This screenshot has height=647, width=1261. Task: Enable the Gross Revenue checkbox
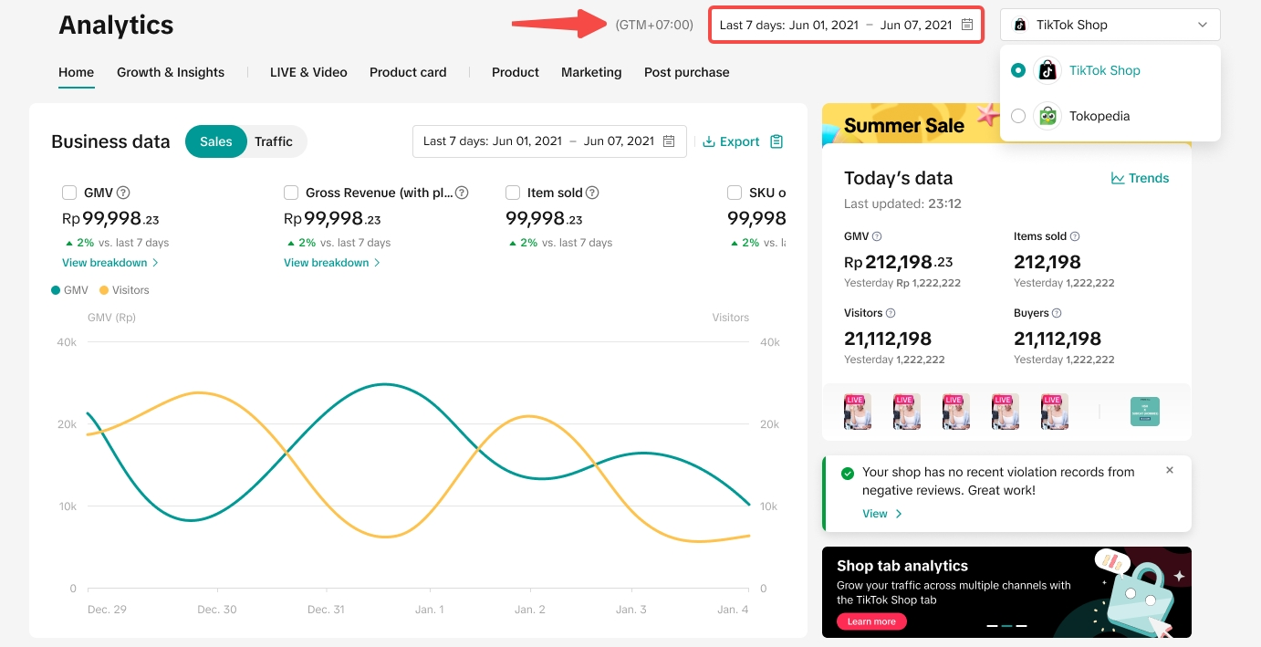pyautogui.click(x=291, y=193)
